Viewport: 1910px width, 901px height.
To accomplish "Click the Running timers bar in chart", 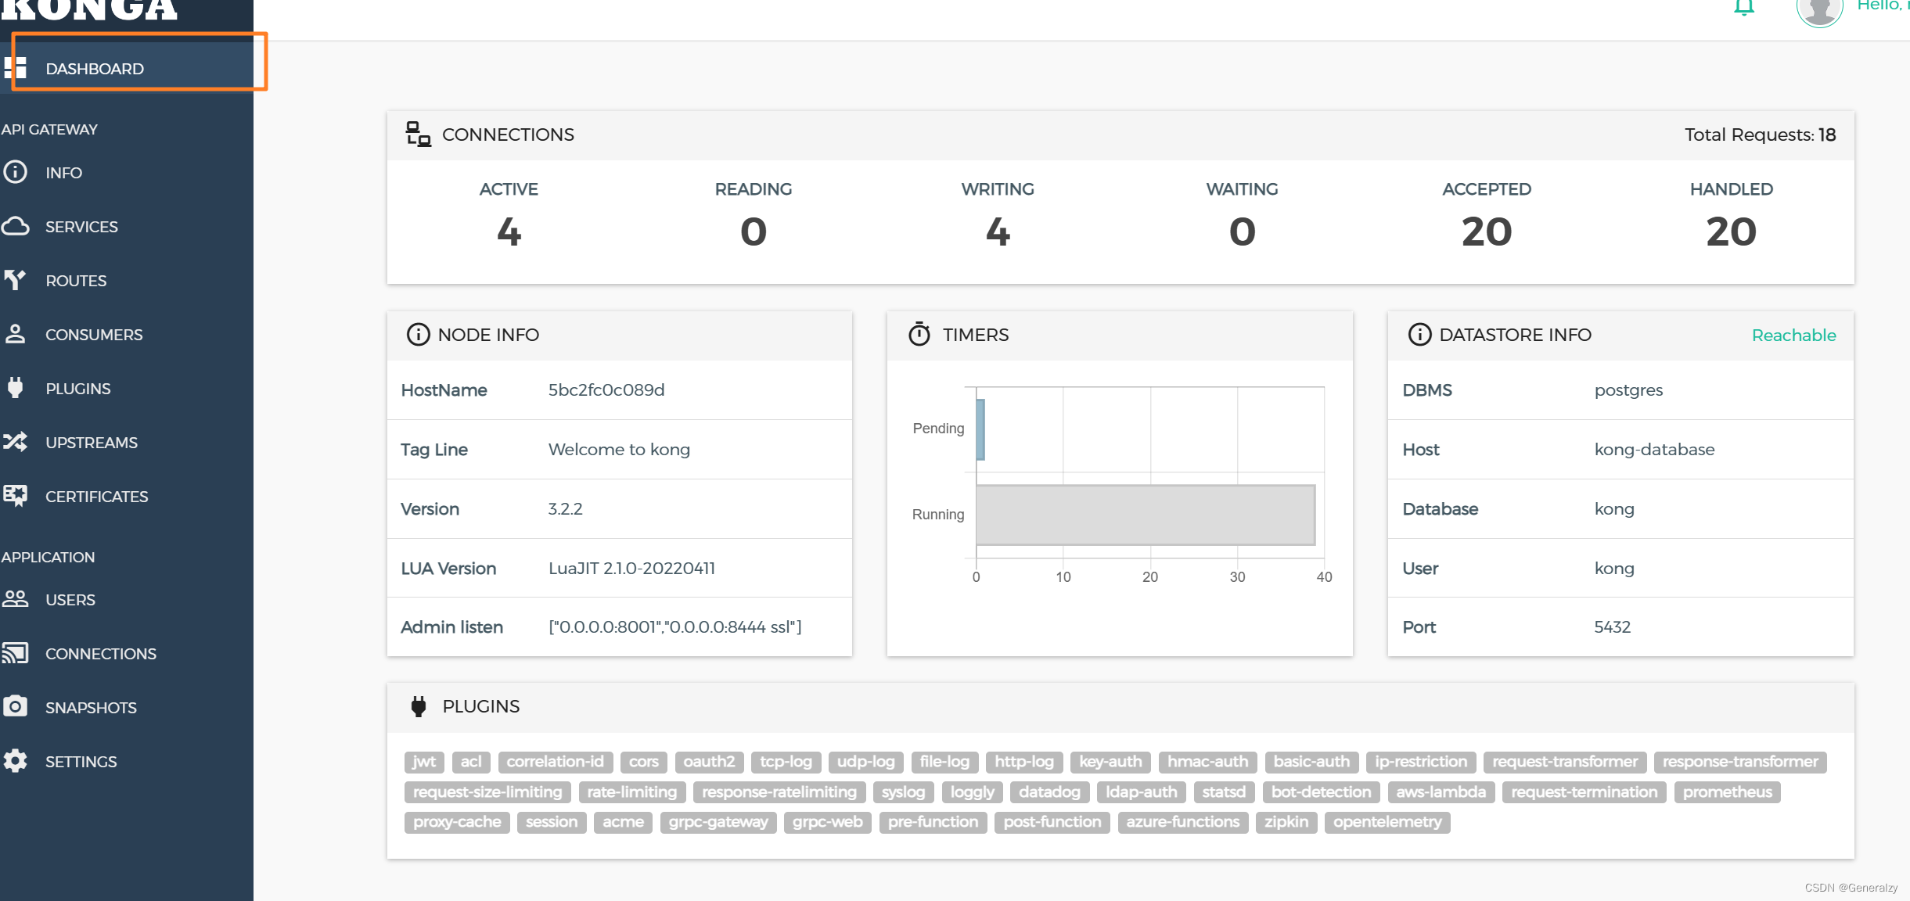I will point(1145,515).
